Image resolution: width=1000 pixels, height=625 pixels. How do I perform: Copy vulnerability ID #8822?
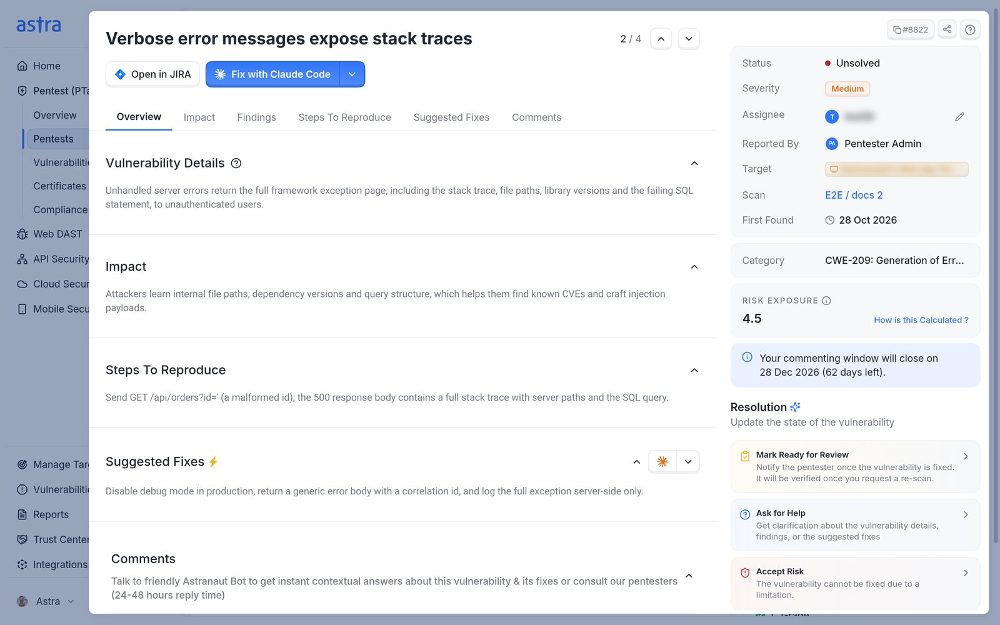(x=911, y=29)
